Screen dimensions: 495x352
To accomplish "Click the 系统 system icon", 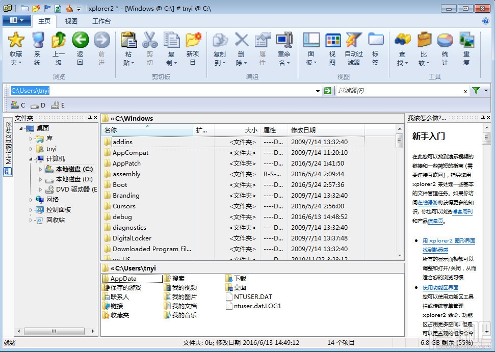I will click(x=38, y=40).
